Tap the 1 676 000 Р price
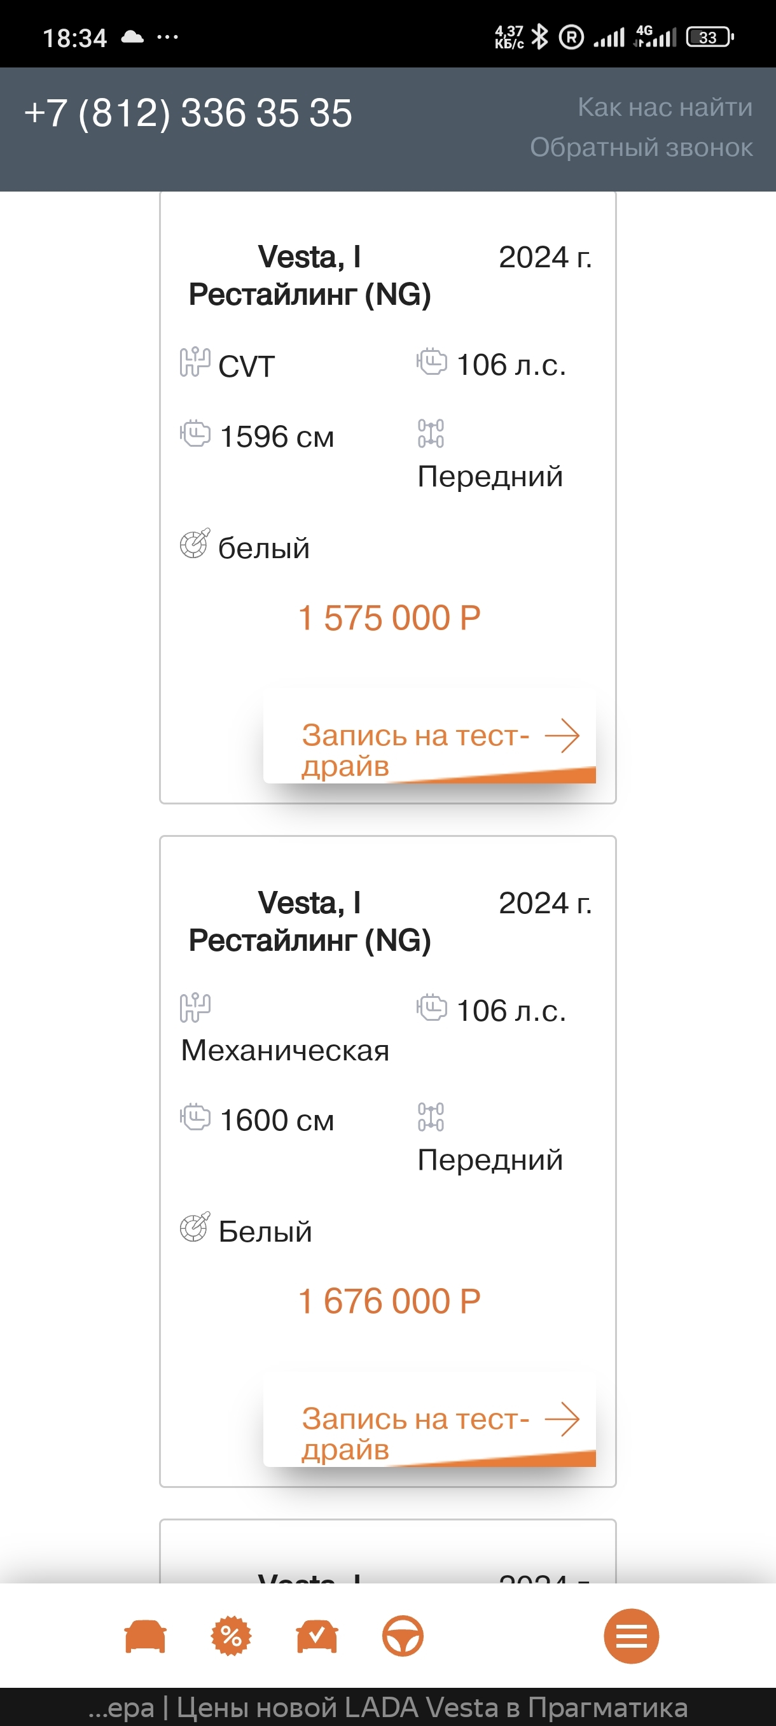Image resolution: width=776 pixels, height=1726 pixels. click(x=389, y=1302)
